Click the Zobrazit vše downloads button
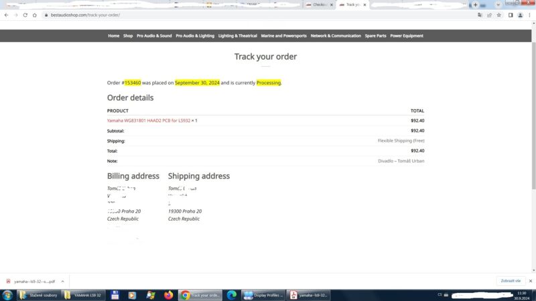Viewport: 536px width, 301px height. [511, 281]
